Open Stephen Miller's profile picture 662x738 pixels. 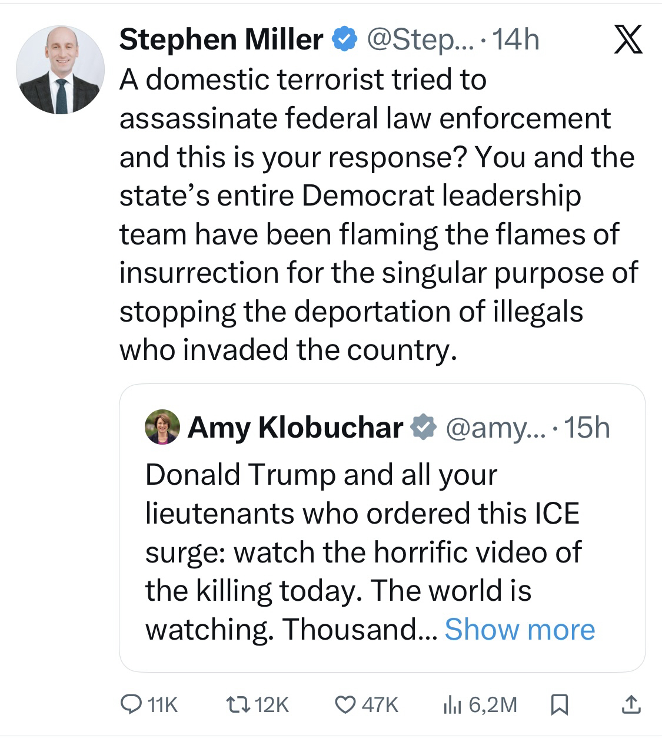click(x=61, y=70)
